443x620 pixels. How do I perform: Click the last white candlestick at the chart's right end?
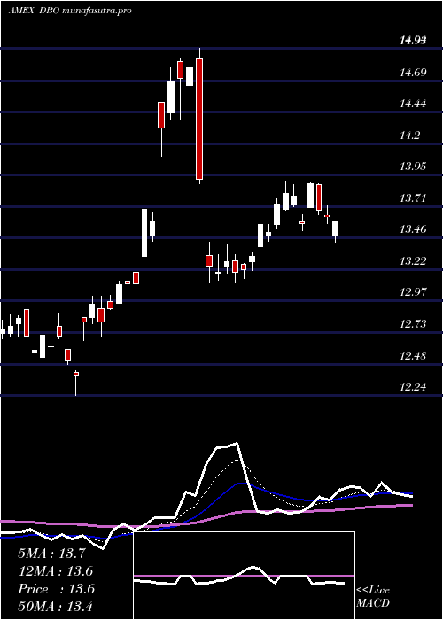tap(336, 229)
